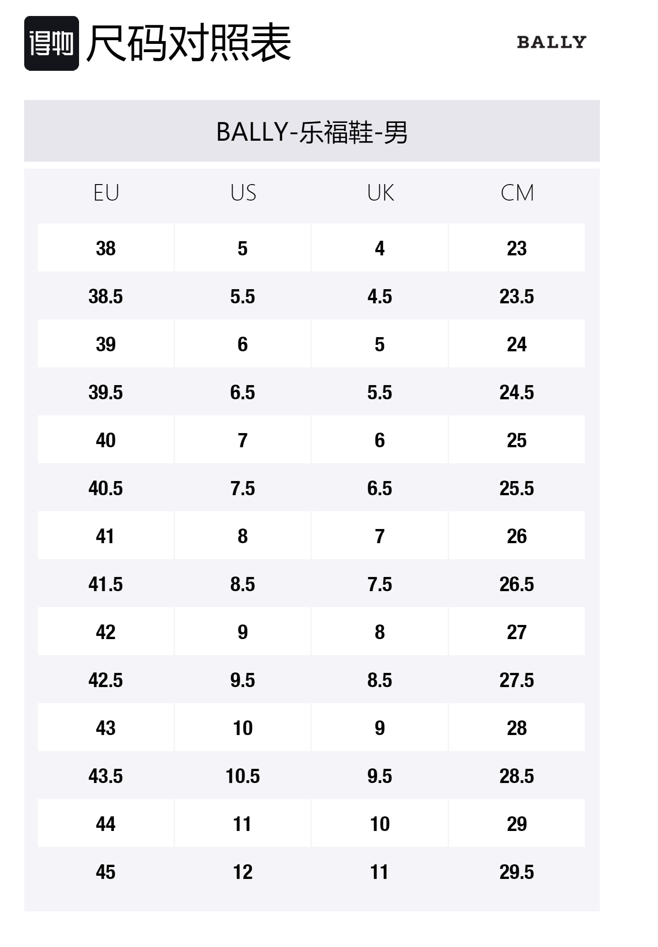
Task: Select the BALLY-乐福鞋-男 table header banner
Action: [312, 132]
